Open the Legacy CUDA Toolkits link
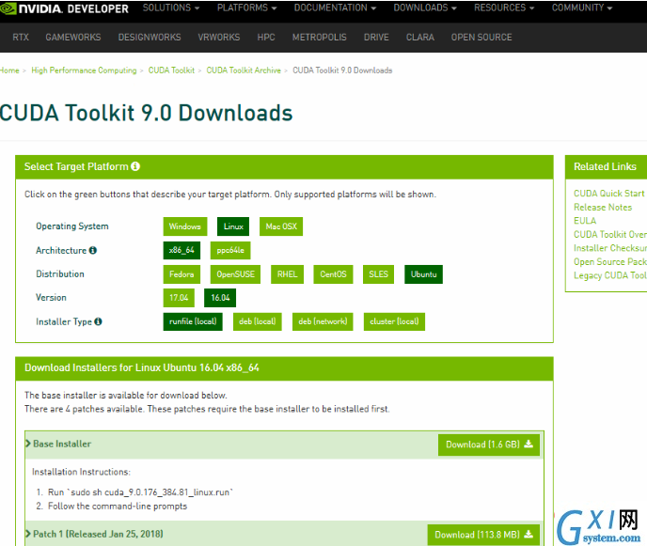This screenshot has height=546, width=647. pyautogui.click(x=610, y=275)
